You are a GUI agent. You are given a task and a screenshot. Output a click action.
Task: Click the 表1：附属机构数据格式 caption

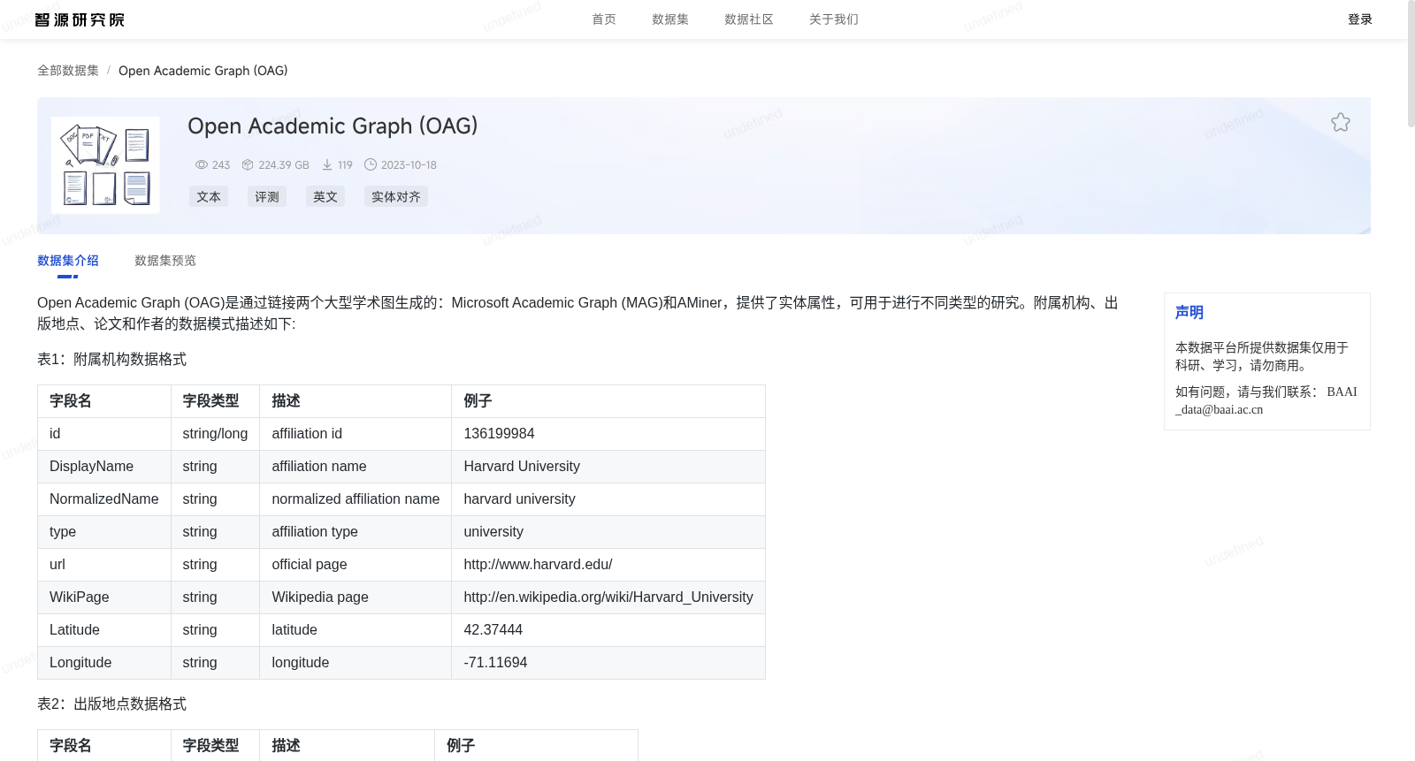point(111,360)
